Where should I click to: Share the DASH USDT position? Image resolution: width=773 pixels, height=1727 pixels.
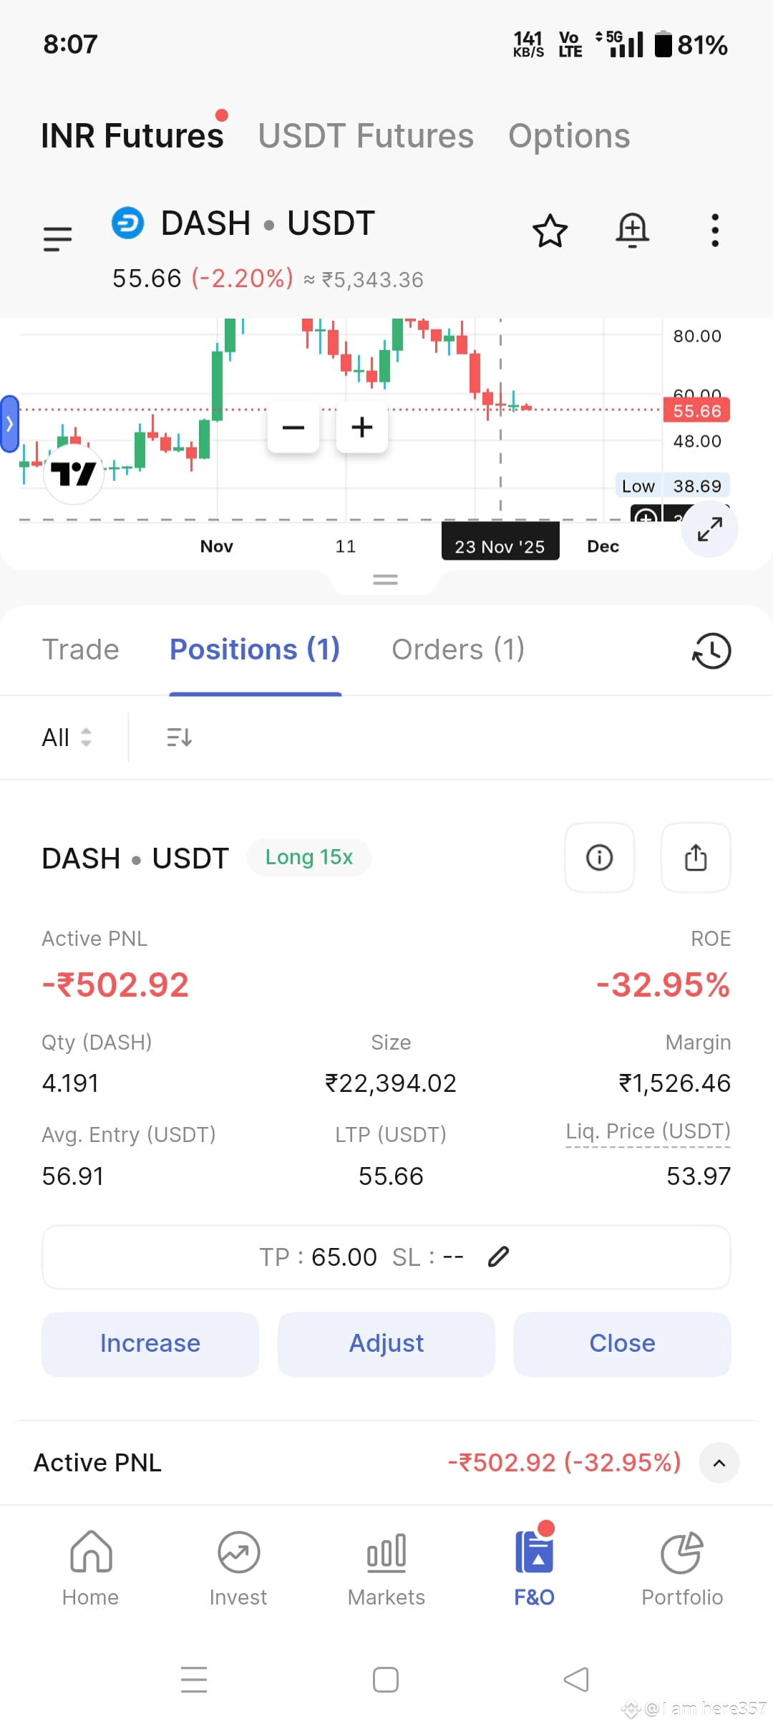tap(696, 857)
